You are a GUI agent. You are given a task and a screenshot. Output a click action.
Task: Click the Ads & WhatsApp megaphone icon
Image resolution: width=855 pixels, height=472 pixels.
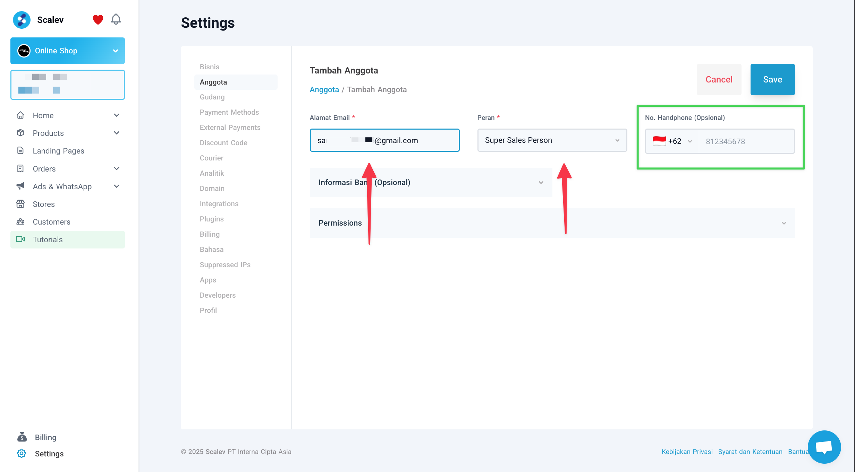click(20, 186)
